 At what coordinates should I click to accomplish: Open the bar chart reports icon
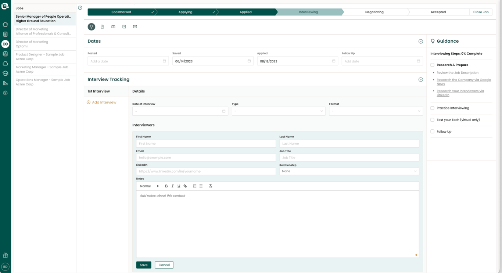click(5, 83)
